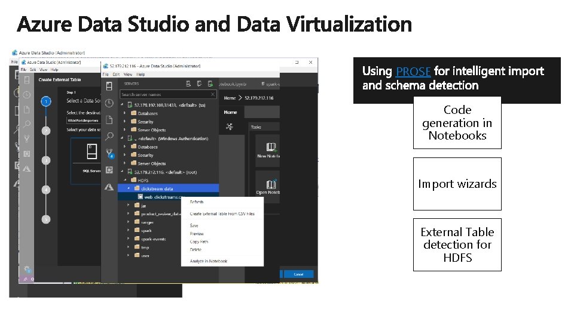The image size is (574, 322).
Task: Open the Azure icon in front window activity bar
Action: pos(109,187)
